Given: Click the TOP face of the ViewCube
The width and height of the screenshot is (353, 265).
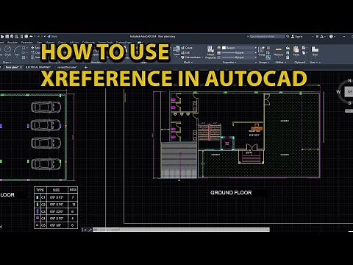Looking at the screenshot, I should pos(349,91).
